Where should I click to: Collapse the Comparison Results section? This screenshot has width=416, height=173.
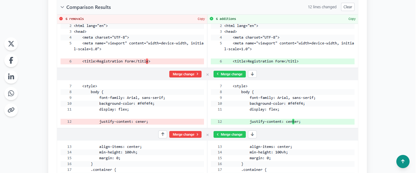[62, 7]
